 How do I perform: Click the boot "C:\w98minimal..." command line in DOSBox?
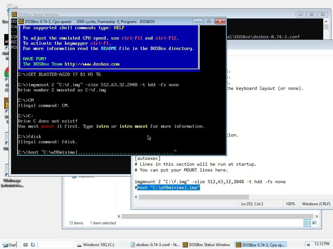coord(97,152)
